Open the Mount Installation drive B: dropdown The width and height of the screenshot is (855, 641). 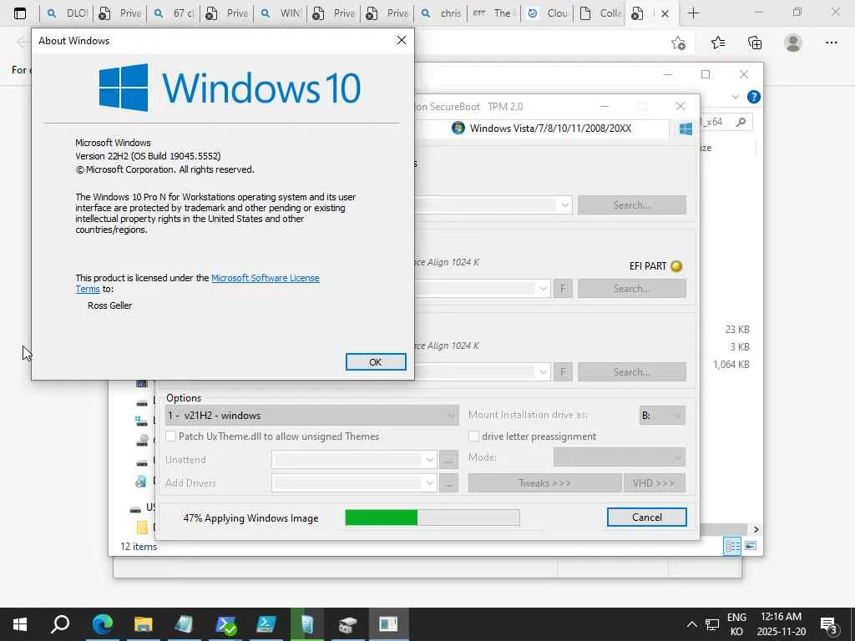662,416
